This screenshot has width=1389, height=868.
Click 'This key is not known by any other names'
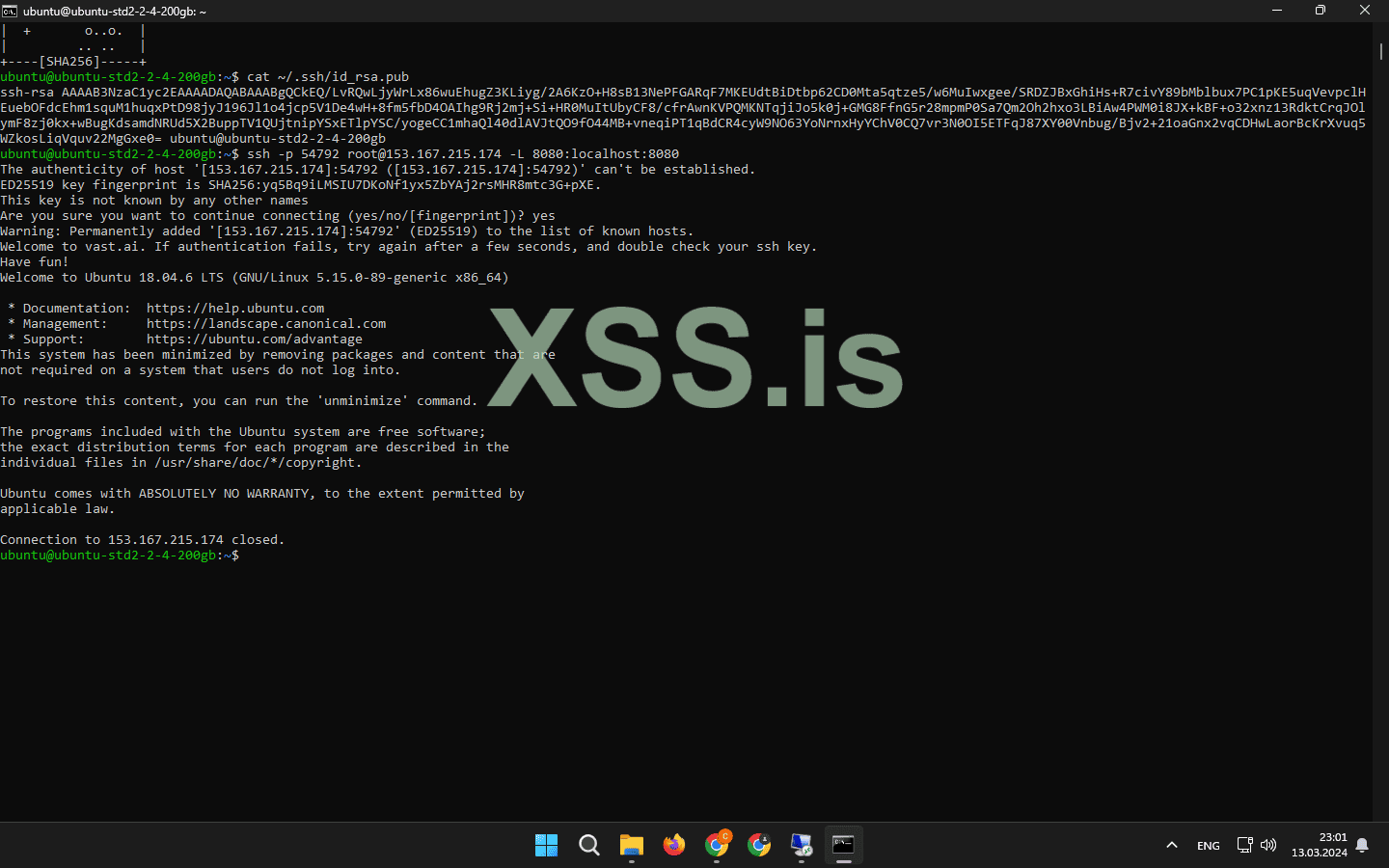pyautogui.click(x=154, y=201)
